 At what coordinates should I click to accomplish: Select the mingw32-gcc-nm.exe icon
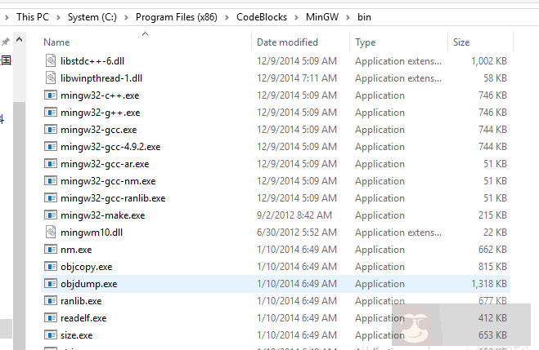51,180
